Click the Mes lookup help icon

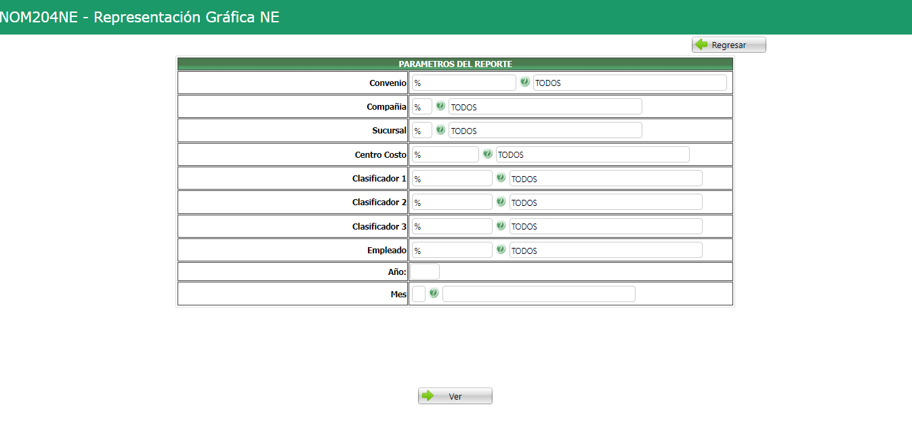(434, 293)
